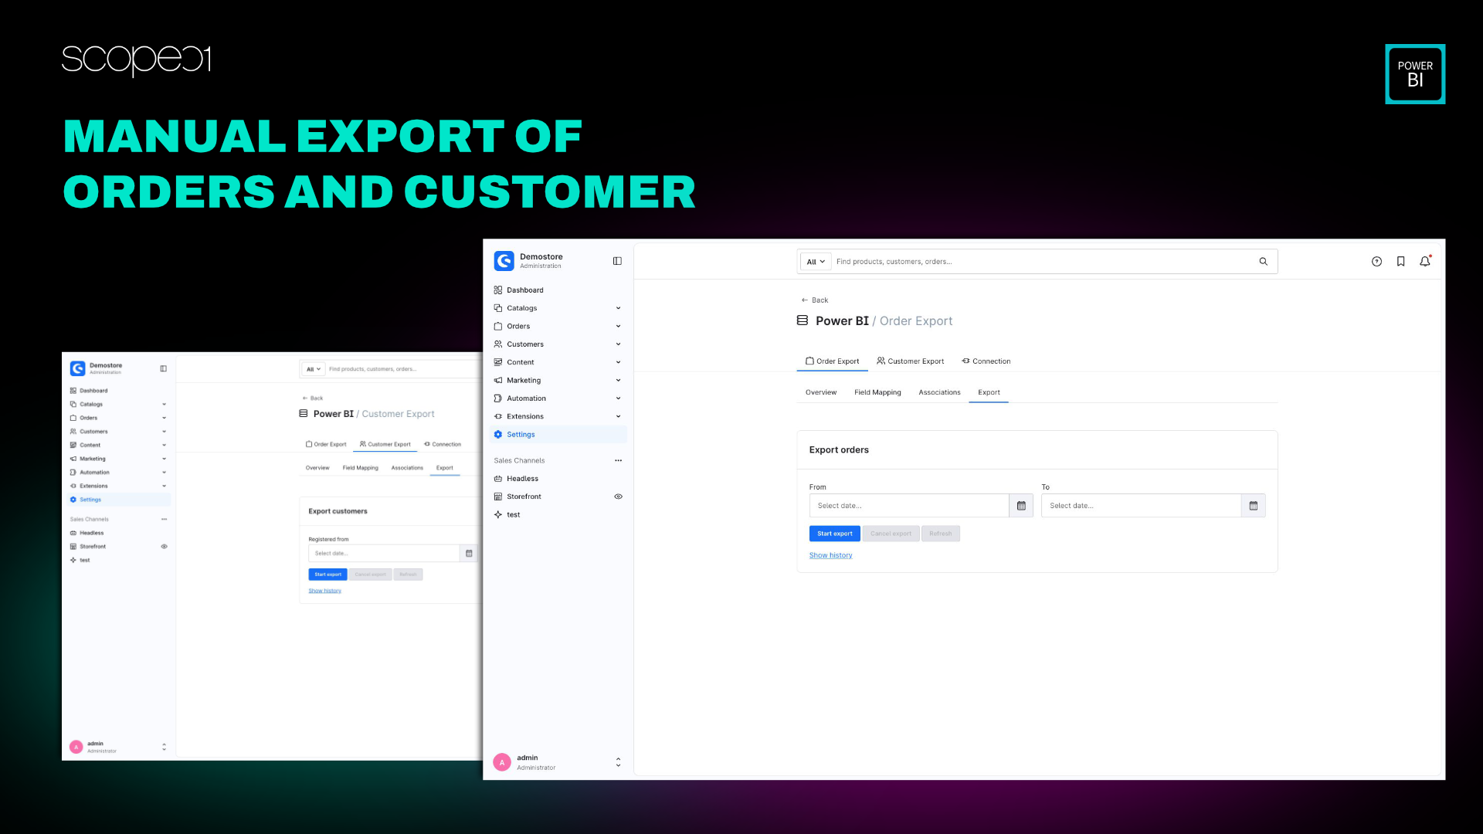
Task: Click the Shopware logo next to Demostore
Action: pyautogui.click(x=504, y=261)
